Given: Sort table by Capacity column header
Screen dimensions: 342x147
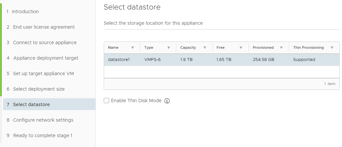Looking at the screenshot, I should click(188, 47).
